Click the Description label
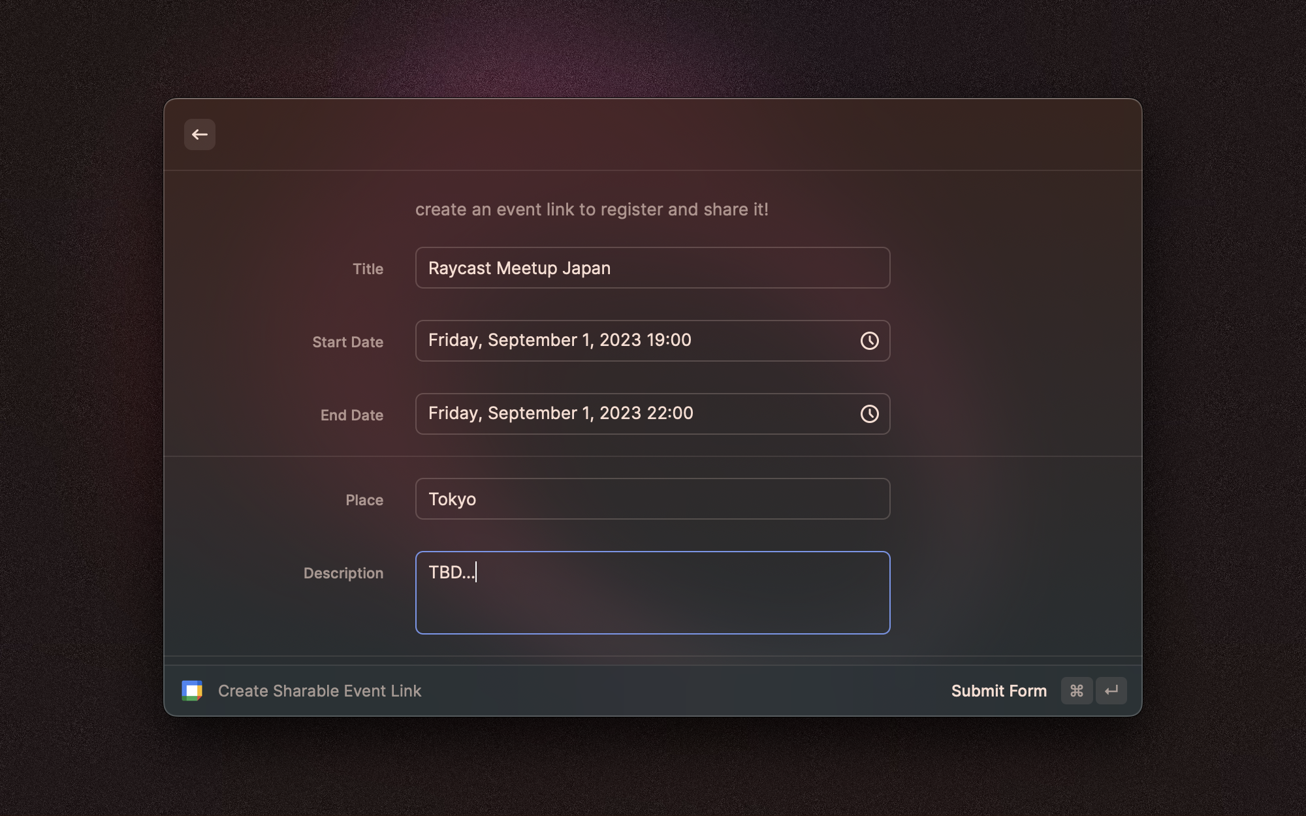 pyautogui.click(x=343, y=573)
